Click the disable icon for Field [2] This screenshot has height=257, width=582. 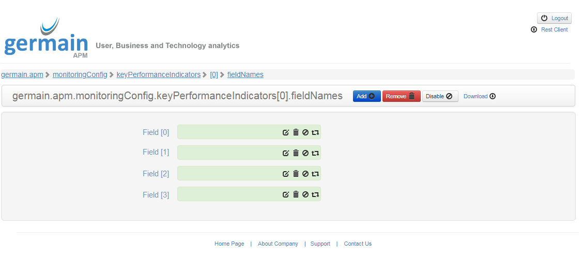(305, 174)
